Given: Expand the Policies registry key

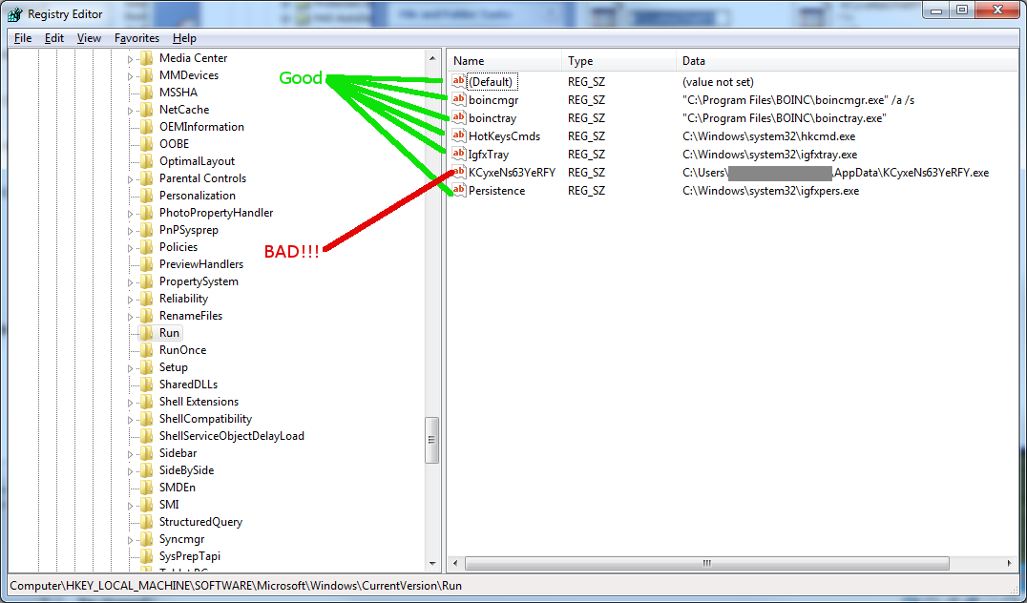Looking at the screenshot, I should point(132,247).
